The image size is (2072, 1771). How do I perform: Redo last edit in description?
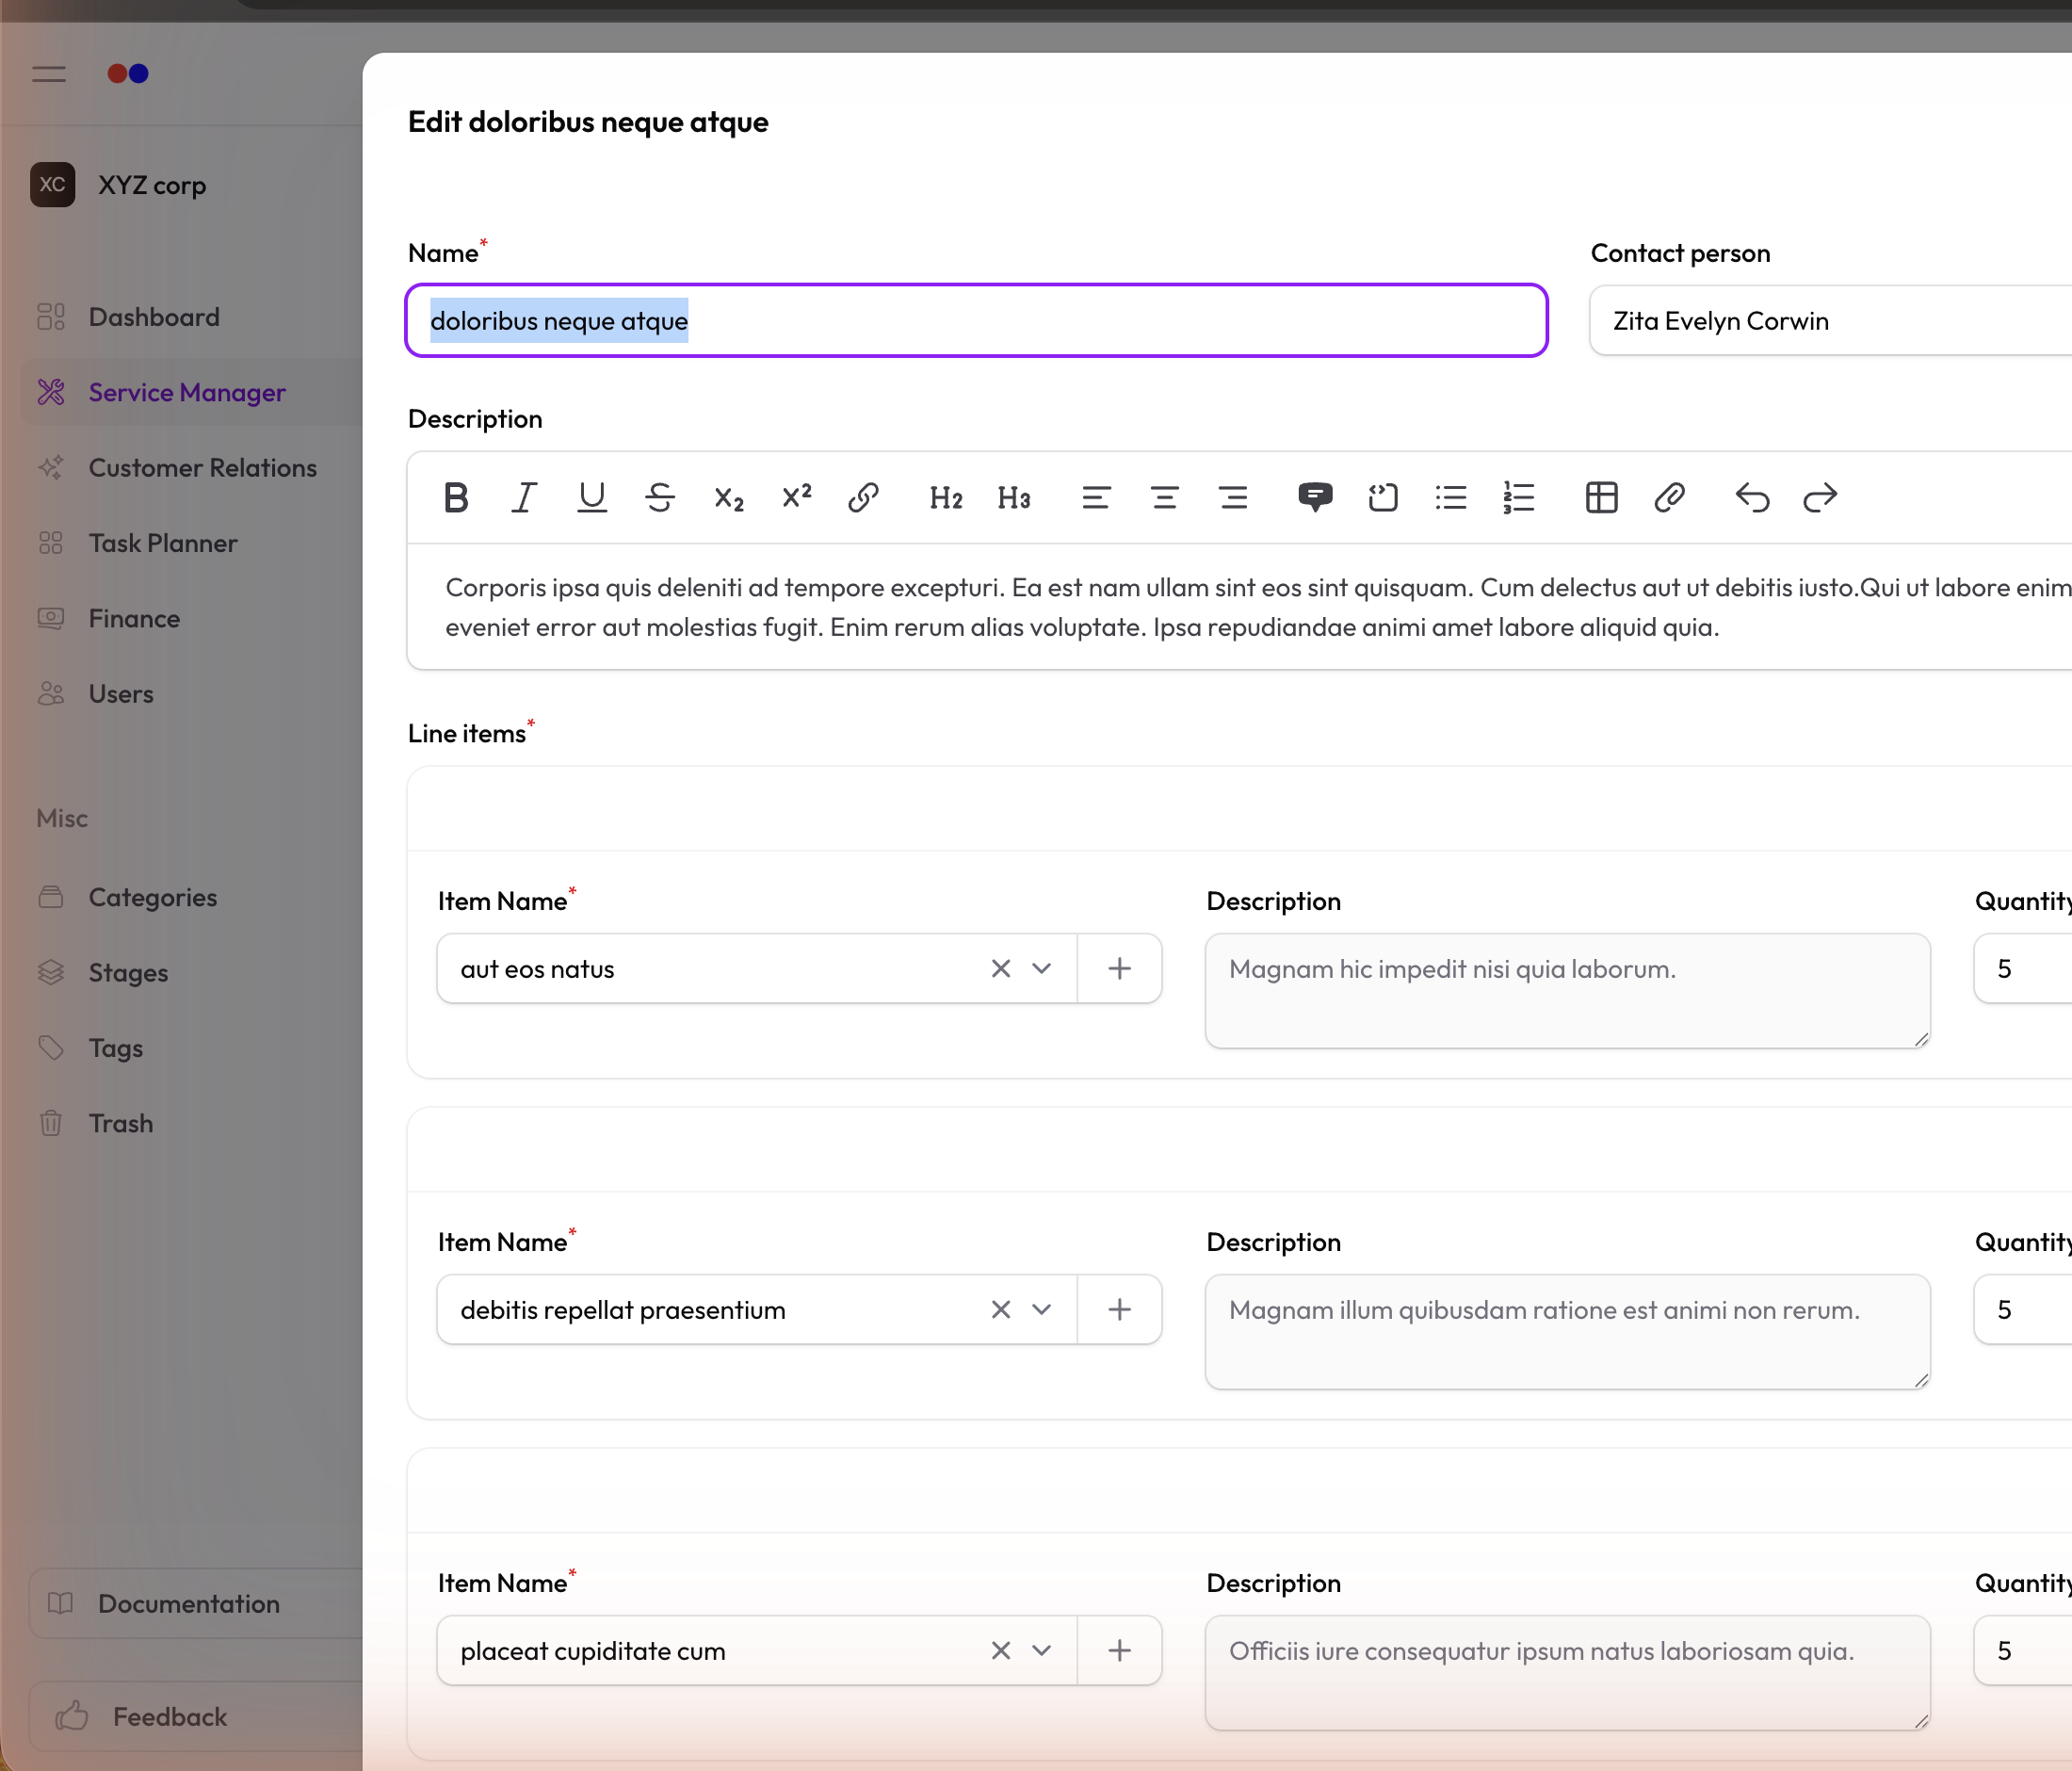(x=1820, y=497)
